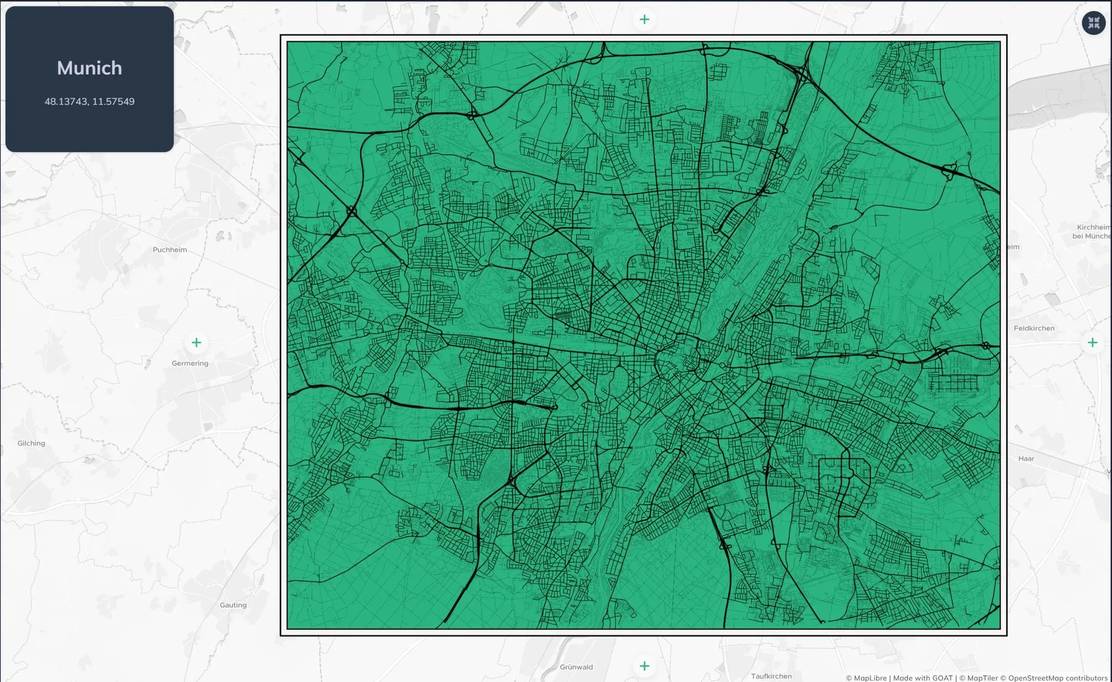
Task: Open the OpenStreetMap contributors link
Action: (1054, 678)
